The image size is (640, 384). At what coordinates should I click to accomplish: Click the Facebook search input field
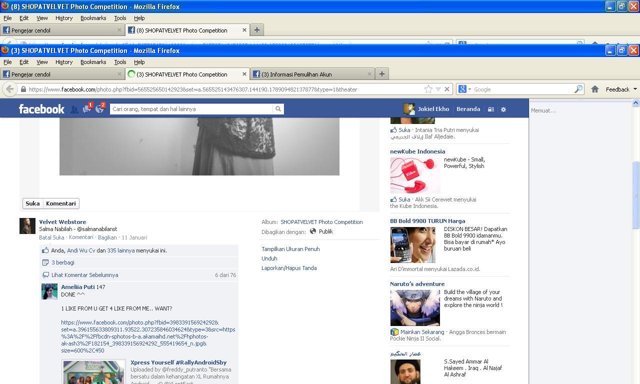pyautogui.click(x=191, y=109)
